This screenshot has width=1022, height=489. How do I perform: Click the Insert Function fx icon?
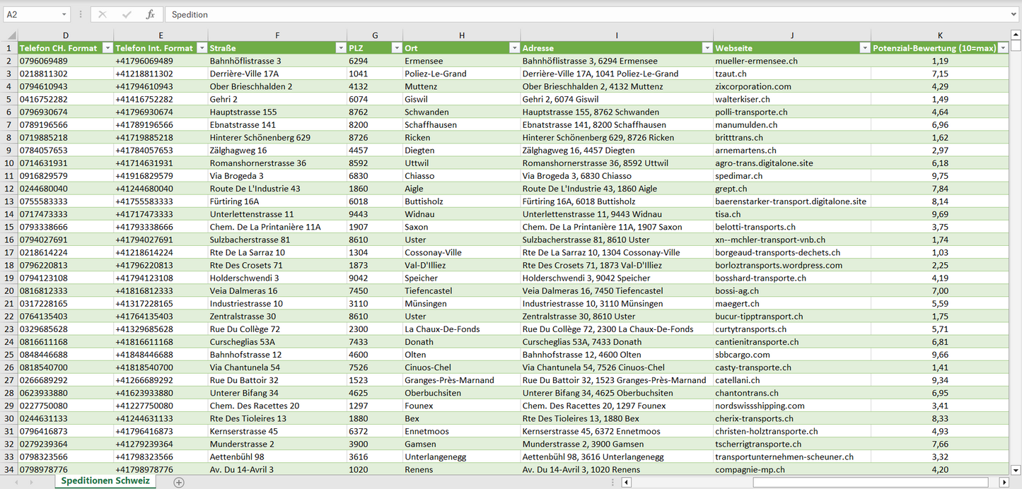point(150,14)
